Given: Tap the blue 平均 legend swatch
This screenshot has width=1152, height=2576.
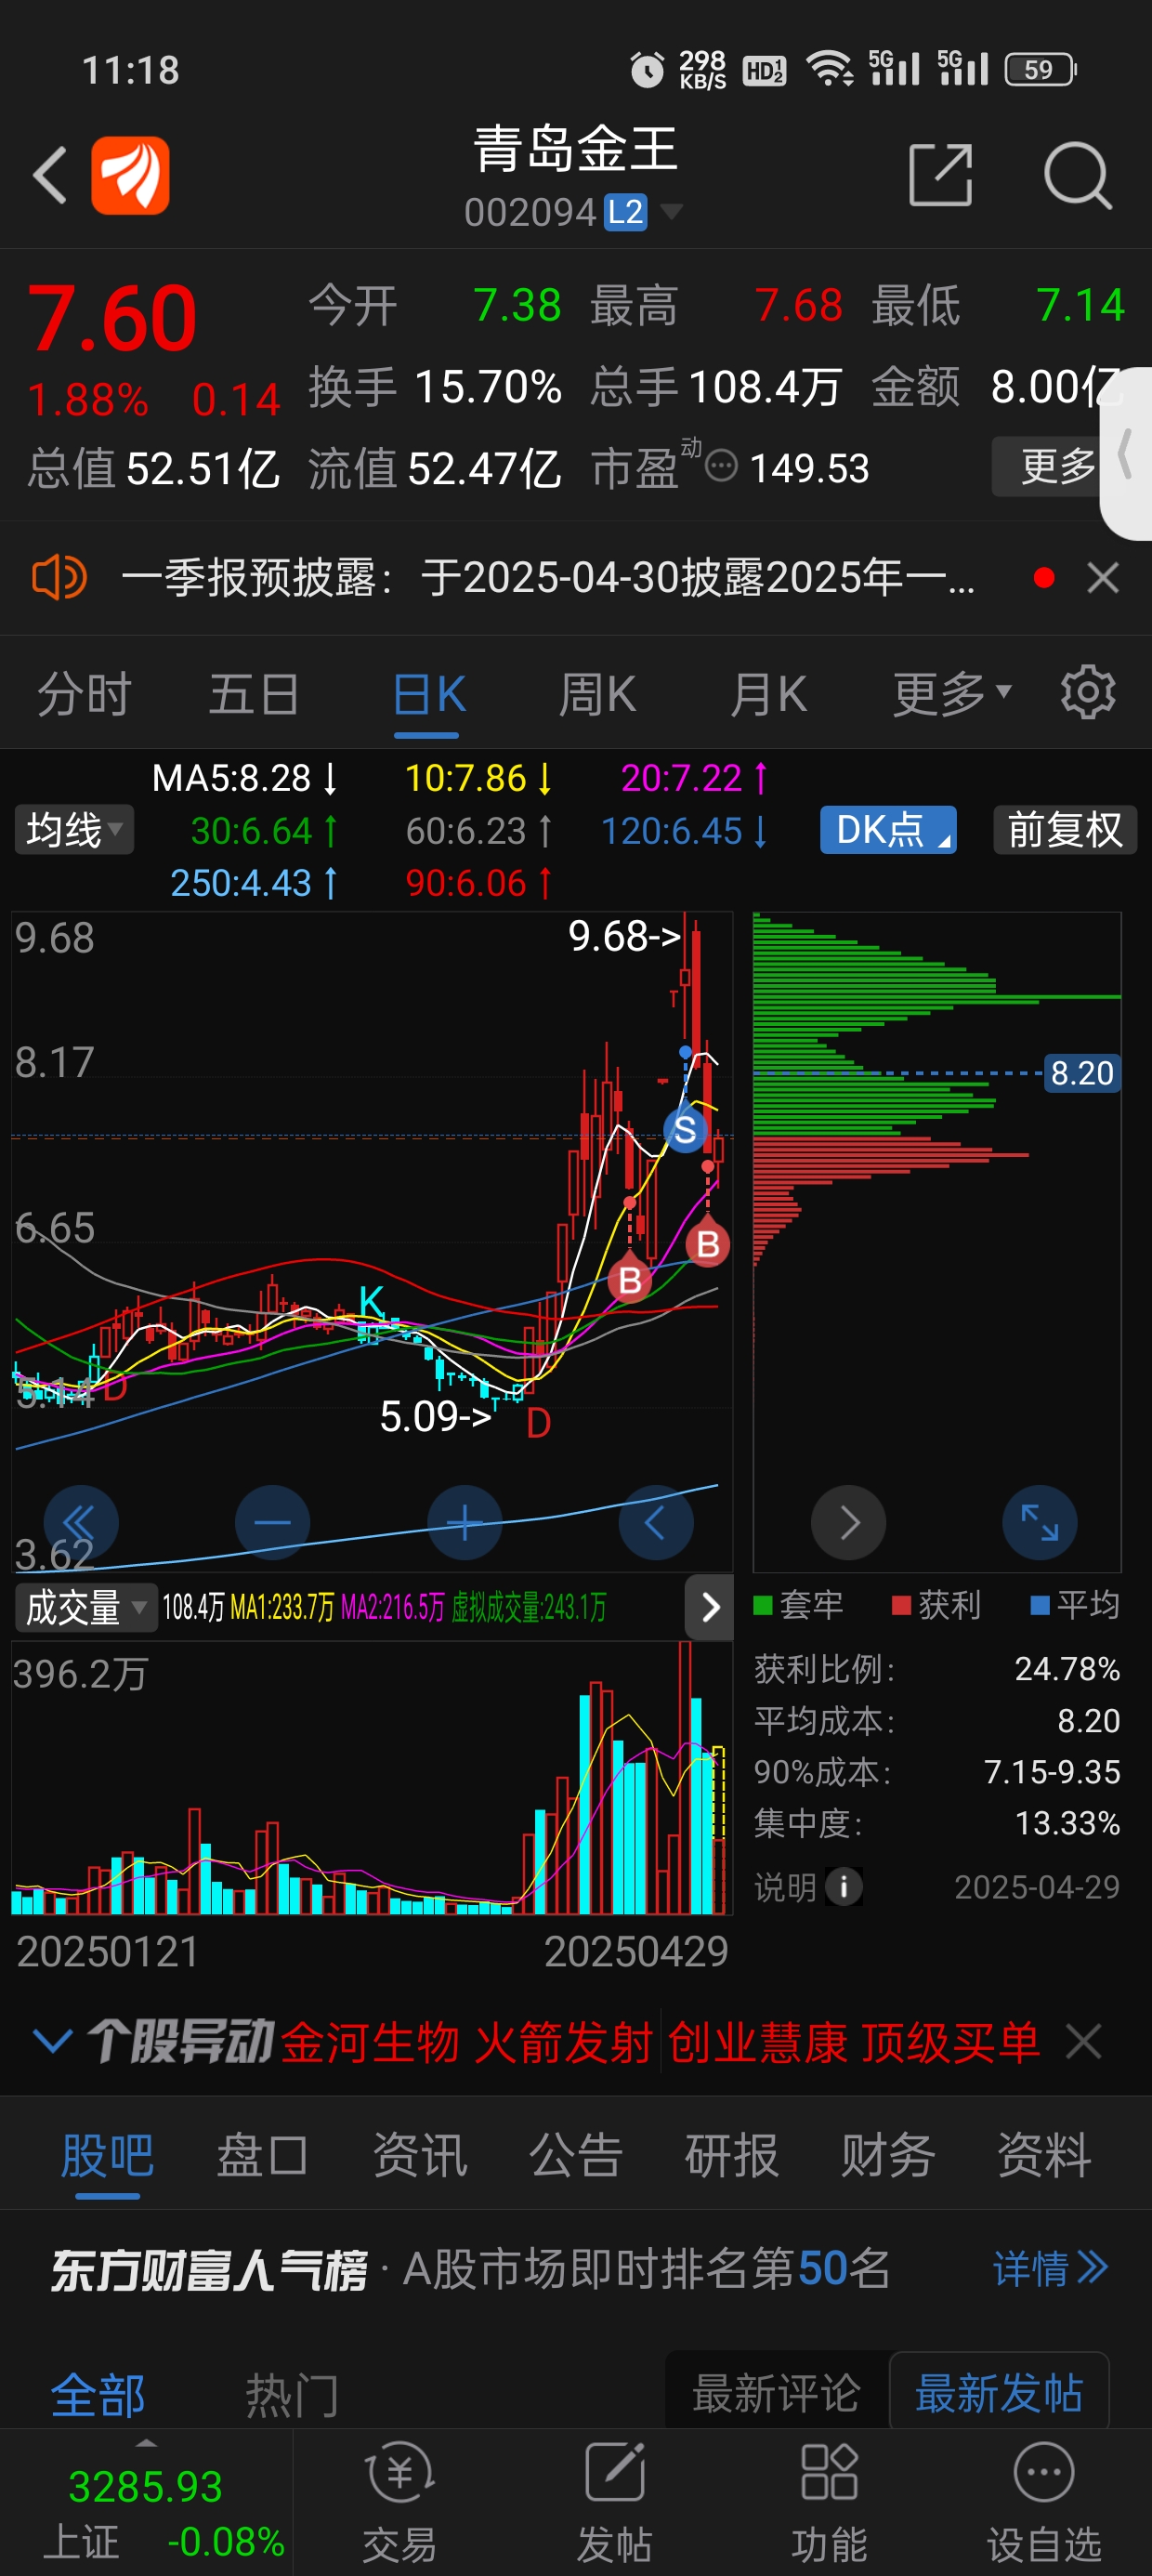Looking at the screenshot, I should pos(1040,1605).
